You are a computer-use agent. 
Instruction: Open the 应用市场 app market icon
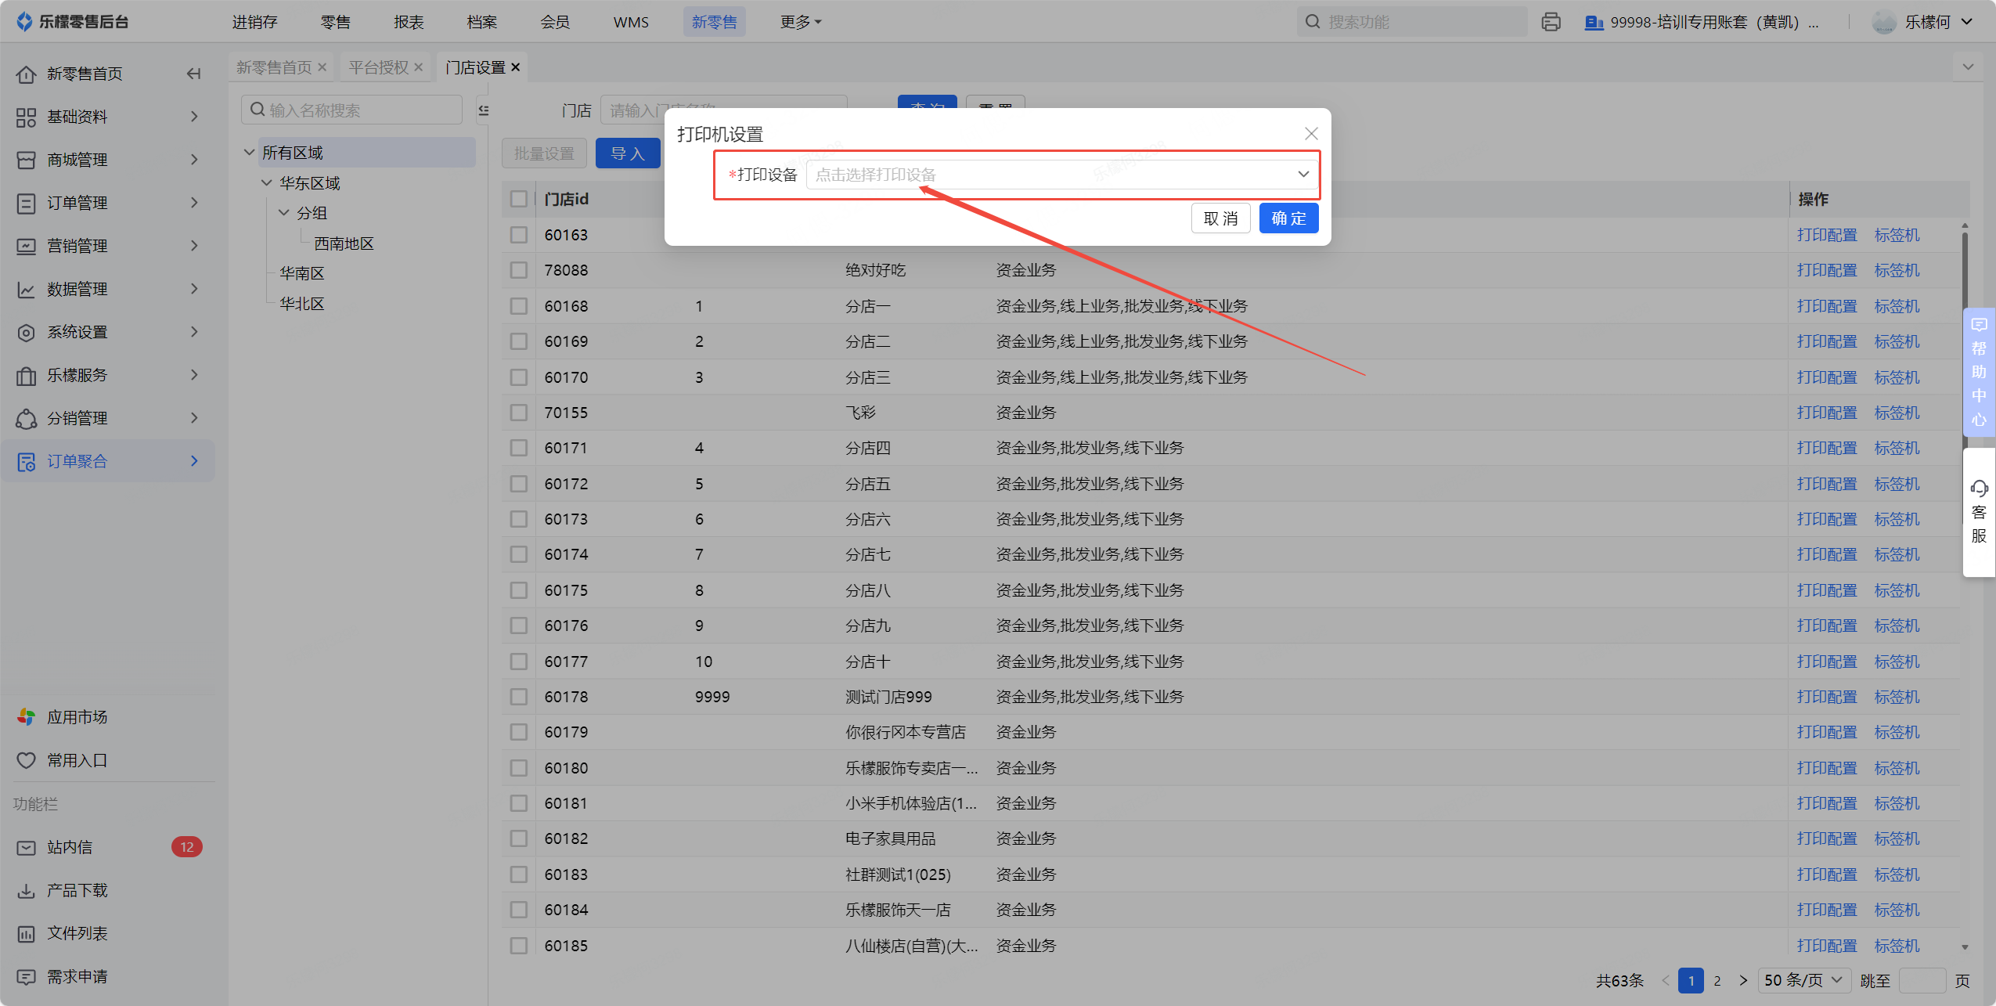click(26, 717)
